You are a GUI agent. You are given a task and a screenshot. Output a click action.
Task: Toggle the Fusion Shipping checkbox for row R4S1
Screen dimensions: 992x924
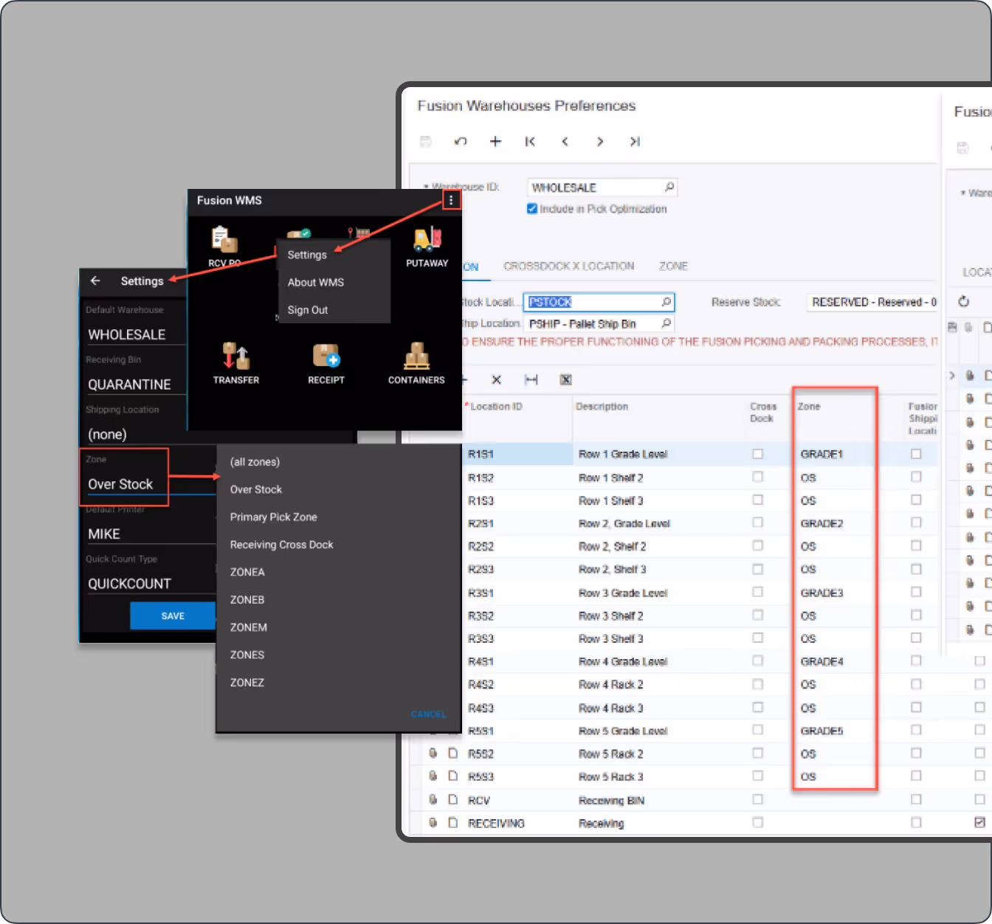916,661
